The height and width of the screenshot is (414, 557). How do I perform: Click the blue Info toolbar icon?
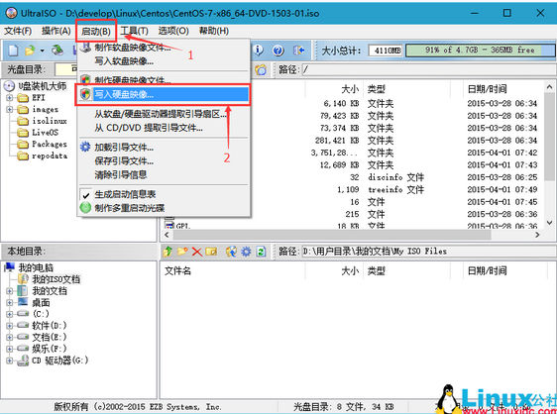tap(259, 51)
